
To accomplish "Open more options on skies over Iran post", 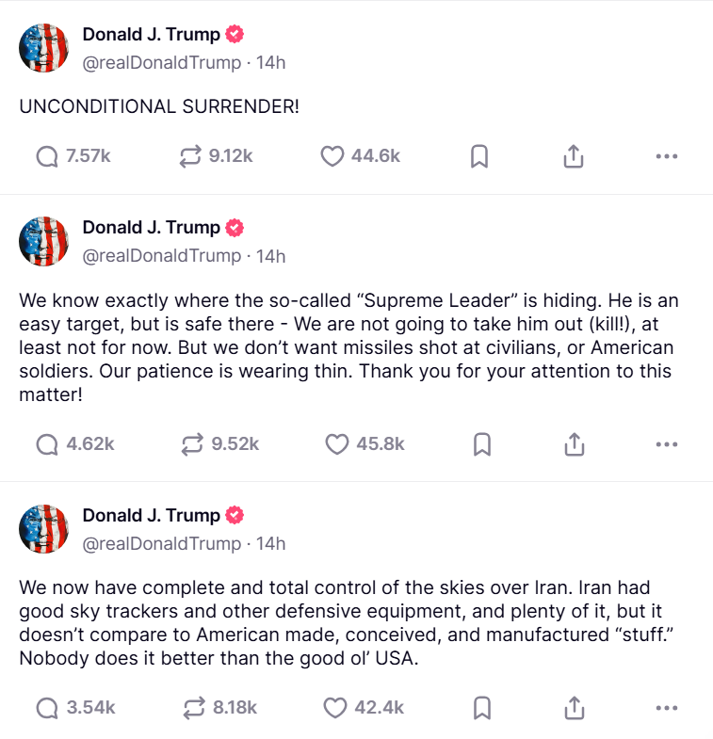I will [666, 708].
